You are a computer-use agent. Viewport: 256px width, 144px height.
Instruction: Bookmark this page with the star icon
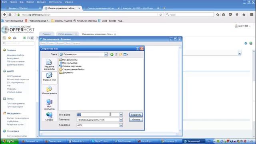click(x=218, y=15)
